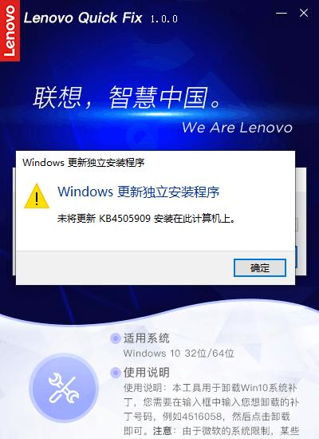Viewport: 319px width, 439px height.
Task: Click the usage instructions paragraph text
Action: pos(211,409)
